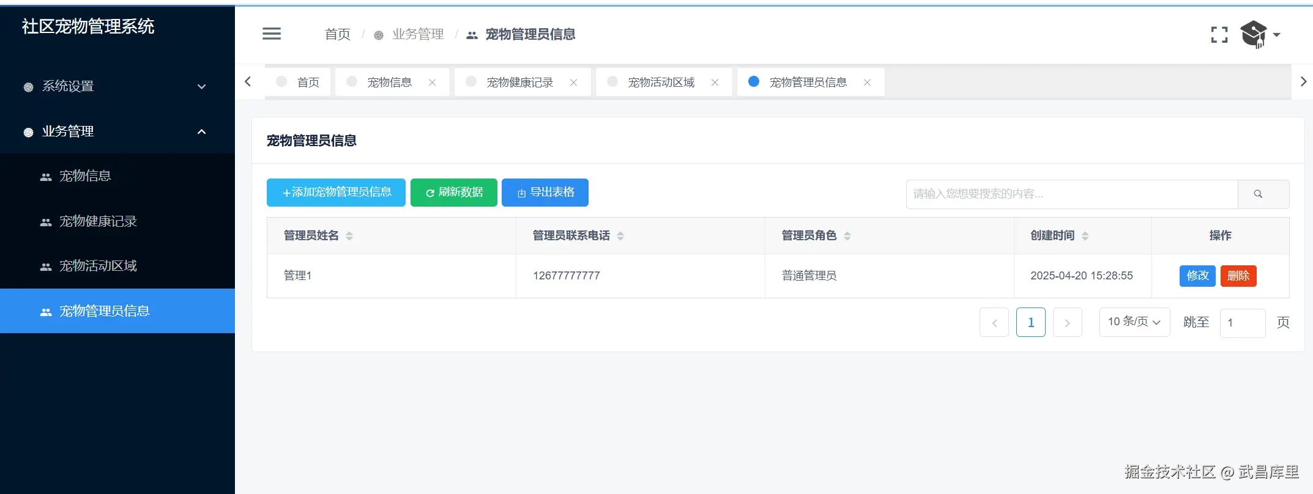
Task: Close the 宠物健康记录 tab
Action: pos(573,83)
